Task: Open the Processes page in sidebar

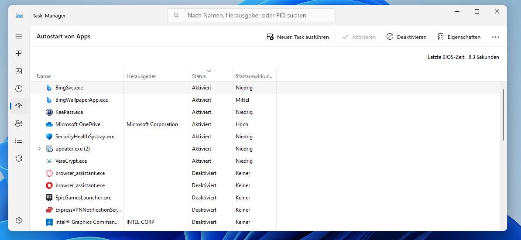Action: 19,54
